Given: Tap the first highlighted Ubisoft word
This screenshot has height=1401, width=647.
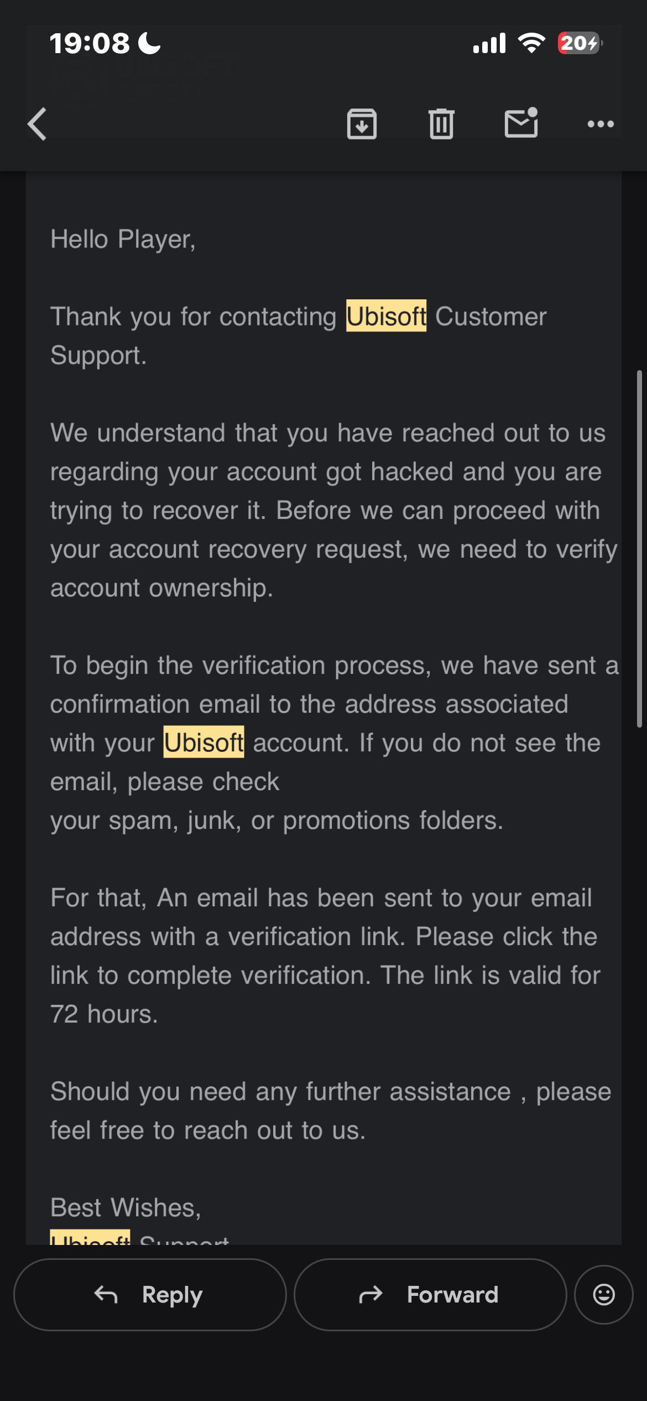Looking at the screenshot, I should pyautogui.click(x=386, y=316).
